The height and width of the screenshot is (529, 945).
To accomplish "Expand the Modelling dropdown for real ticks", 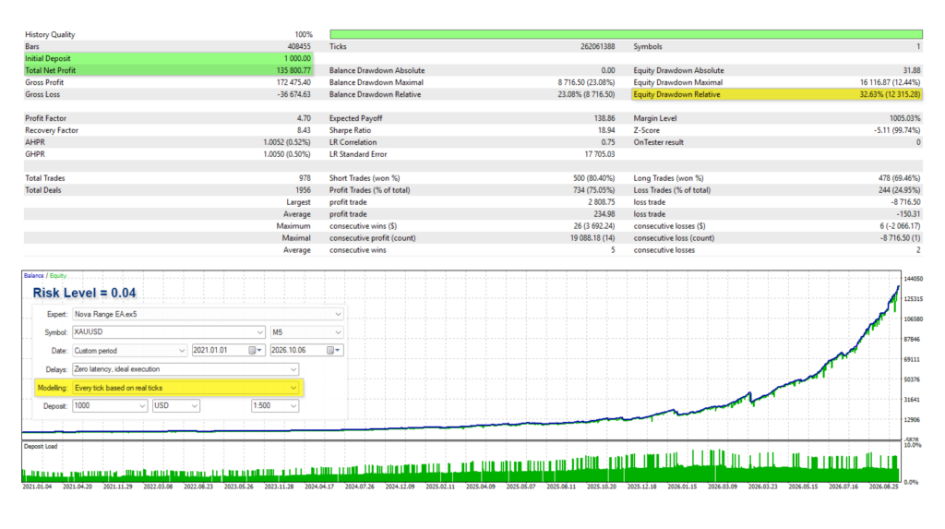I will click(x=293, y=388).
